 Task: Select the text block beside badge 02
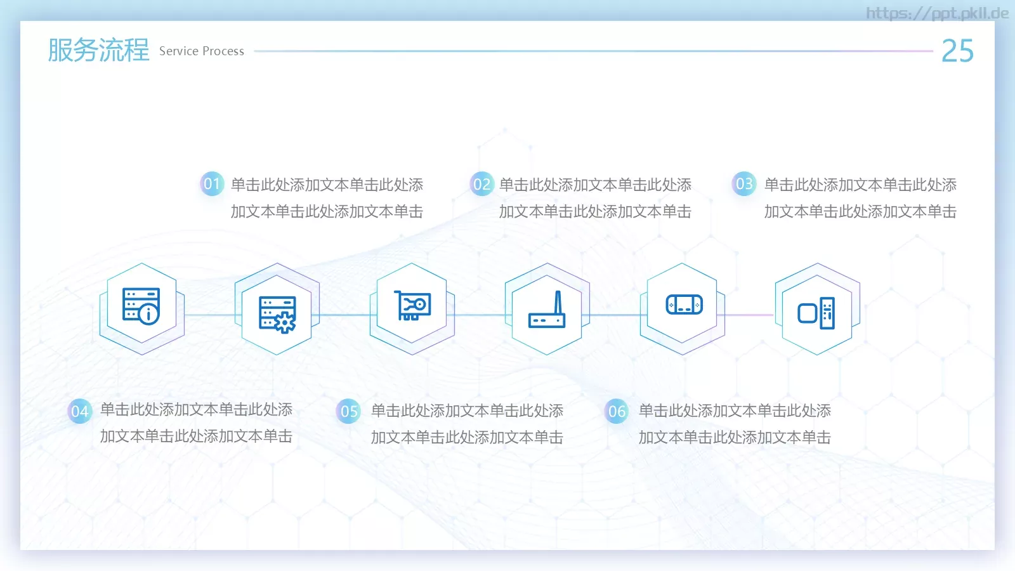[595, 198]
